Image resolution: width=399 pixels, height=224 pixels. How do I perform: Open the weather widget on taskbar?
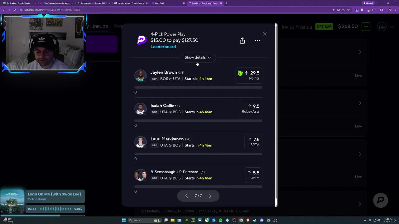click(x=7, y=220)
